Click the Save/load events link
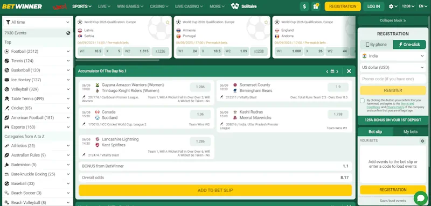The image size is (431, 206). pos(393,201)
